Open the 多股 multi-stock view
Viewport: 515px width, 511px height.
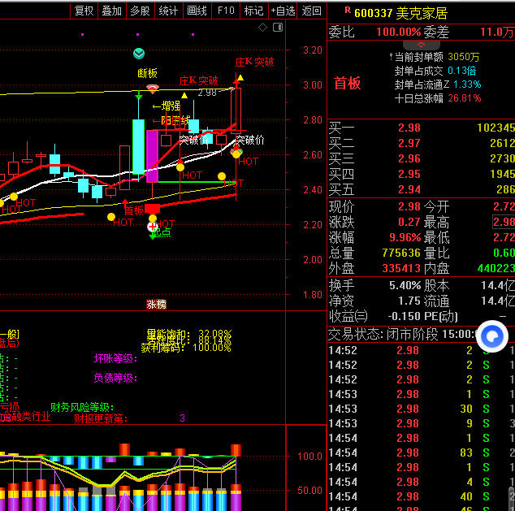[x=140, y=11]
